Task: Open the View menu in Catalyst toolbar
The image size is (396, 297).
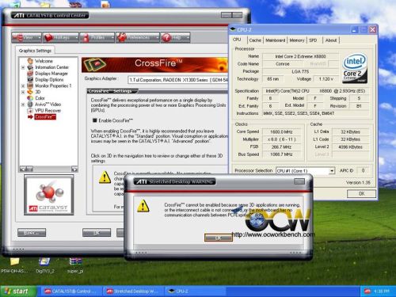Action: click(26, 38)
